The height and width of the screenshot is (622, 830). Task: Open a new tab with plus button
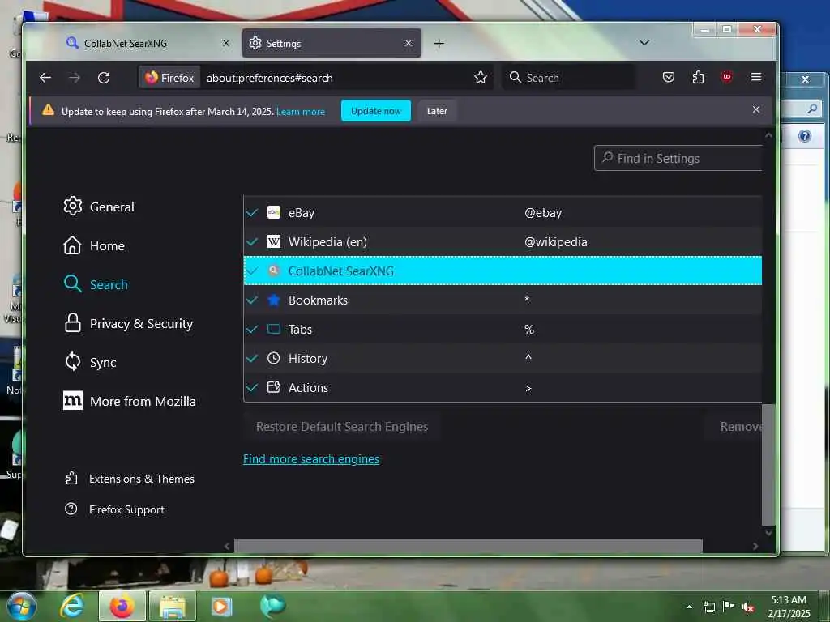pos(439,44)
